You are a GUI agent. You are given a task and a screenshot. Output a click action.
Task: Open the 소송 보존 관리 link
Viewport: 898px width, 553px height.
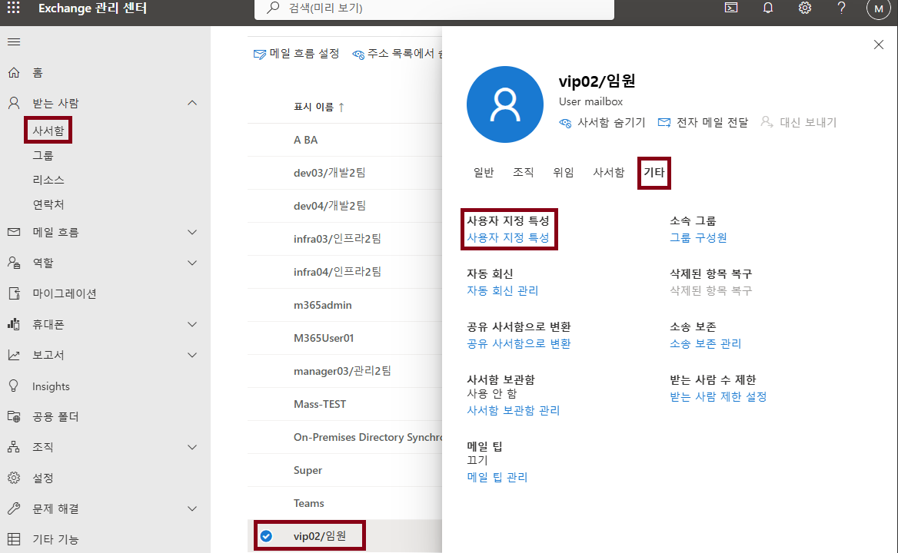point(705,343)
